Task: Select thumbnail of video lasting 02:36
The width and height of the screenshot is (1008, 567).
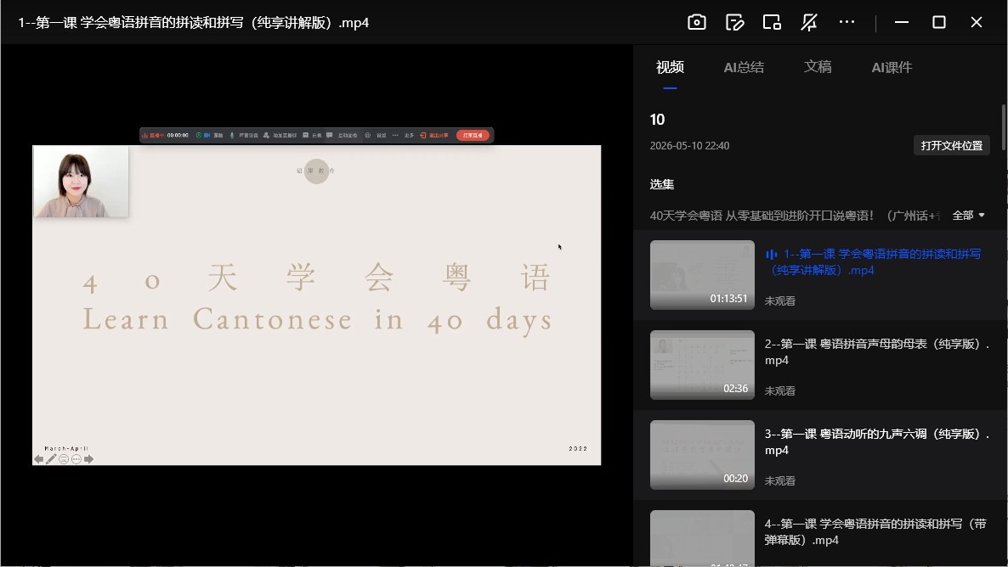Action: coord(702,365)
